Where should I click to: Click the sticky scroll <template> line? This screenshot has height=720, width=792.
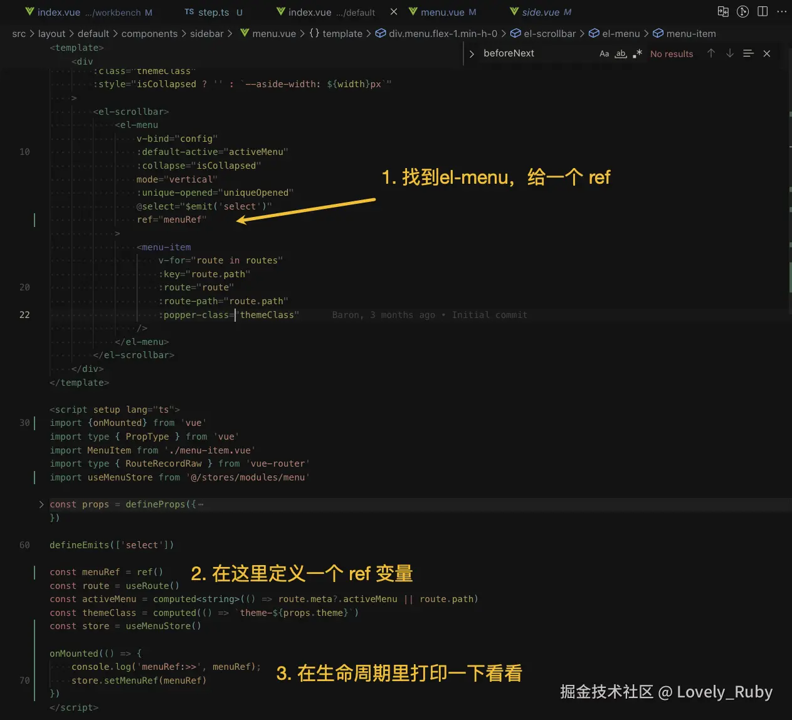pos(77,48)
